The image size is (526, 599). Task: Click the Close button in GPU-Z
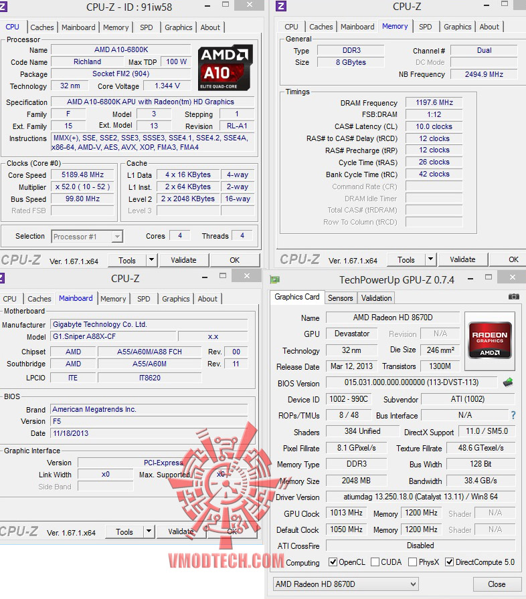(x=497, y=584)
